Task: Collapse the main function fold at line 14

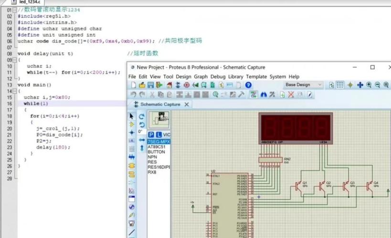Action: tap(14, 91)
